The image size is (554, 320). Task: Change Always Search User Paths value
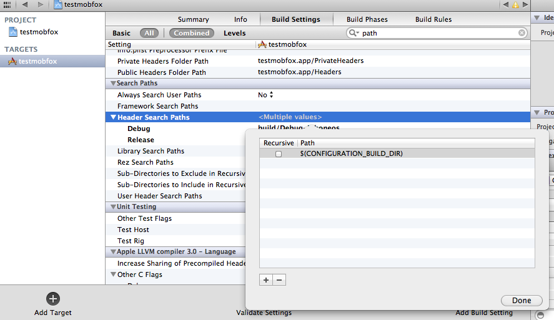265,95
